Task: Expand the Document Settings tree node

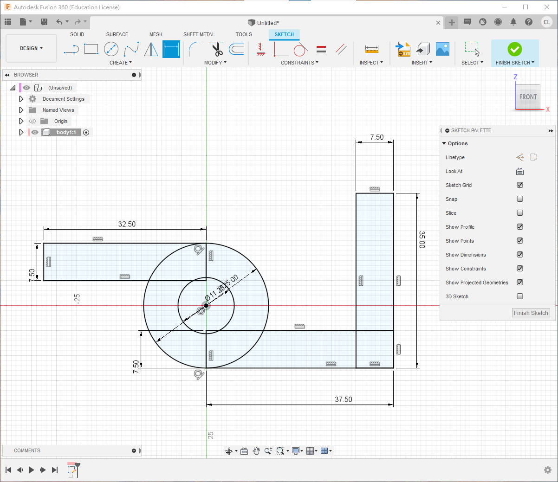Action: 21,99
